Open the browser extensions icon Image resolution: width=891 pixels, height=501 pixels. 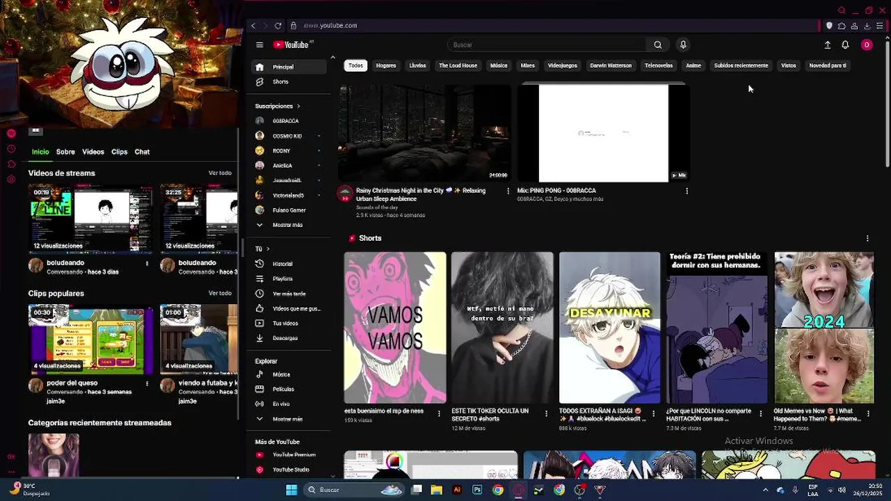click(x=842, y=26)
